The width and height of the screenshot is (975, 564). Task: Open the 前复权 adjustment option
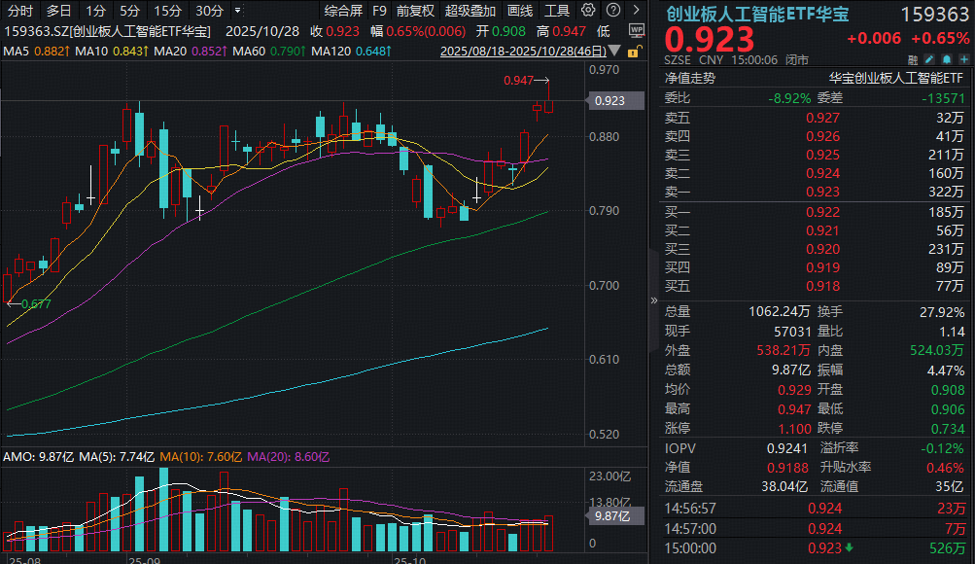(415, 11)
